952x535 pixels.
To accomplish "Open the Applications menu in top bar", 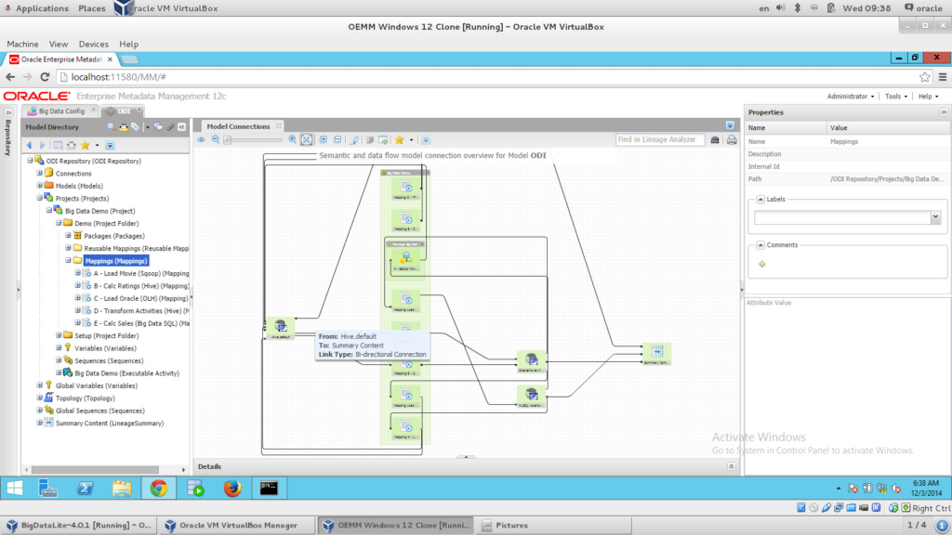I will click(x=41, y=7).
